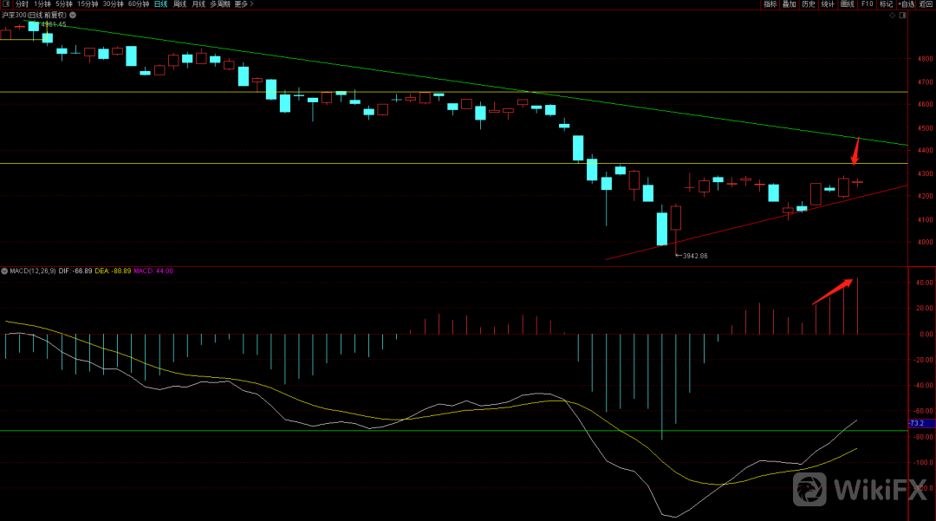This screenshot has height=521, width=936.
Task: Click the blue -73.2 value marker on MACD axis
Action: [919, 423]
